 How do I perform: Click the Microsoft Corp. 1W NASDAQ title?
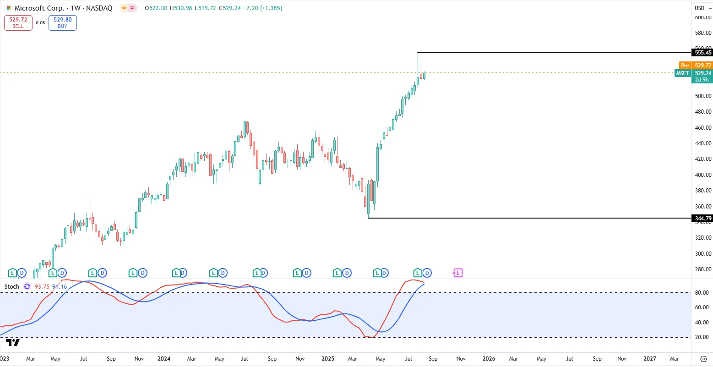point(63,8)
